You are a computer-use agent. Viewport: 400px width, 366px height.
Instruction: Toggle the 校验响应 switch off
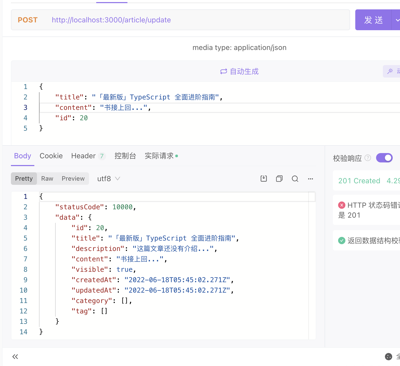tap(384, 158)
